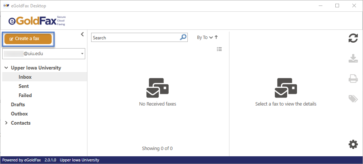Open the Sent folder

[x=24, y=86]
